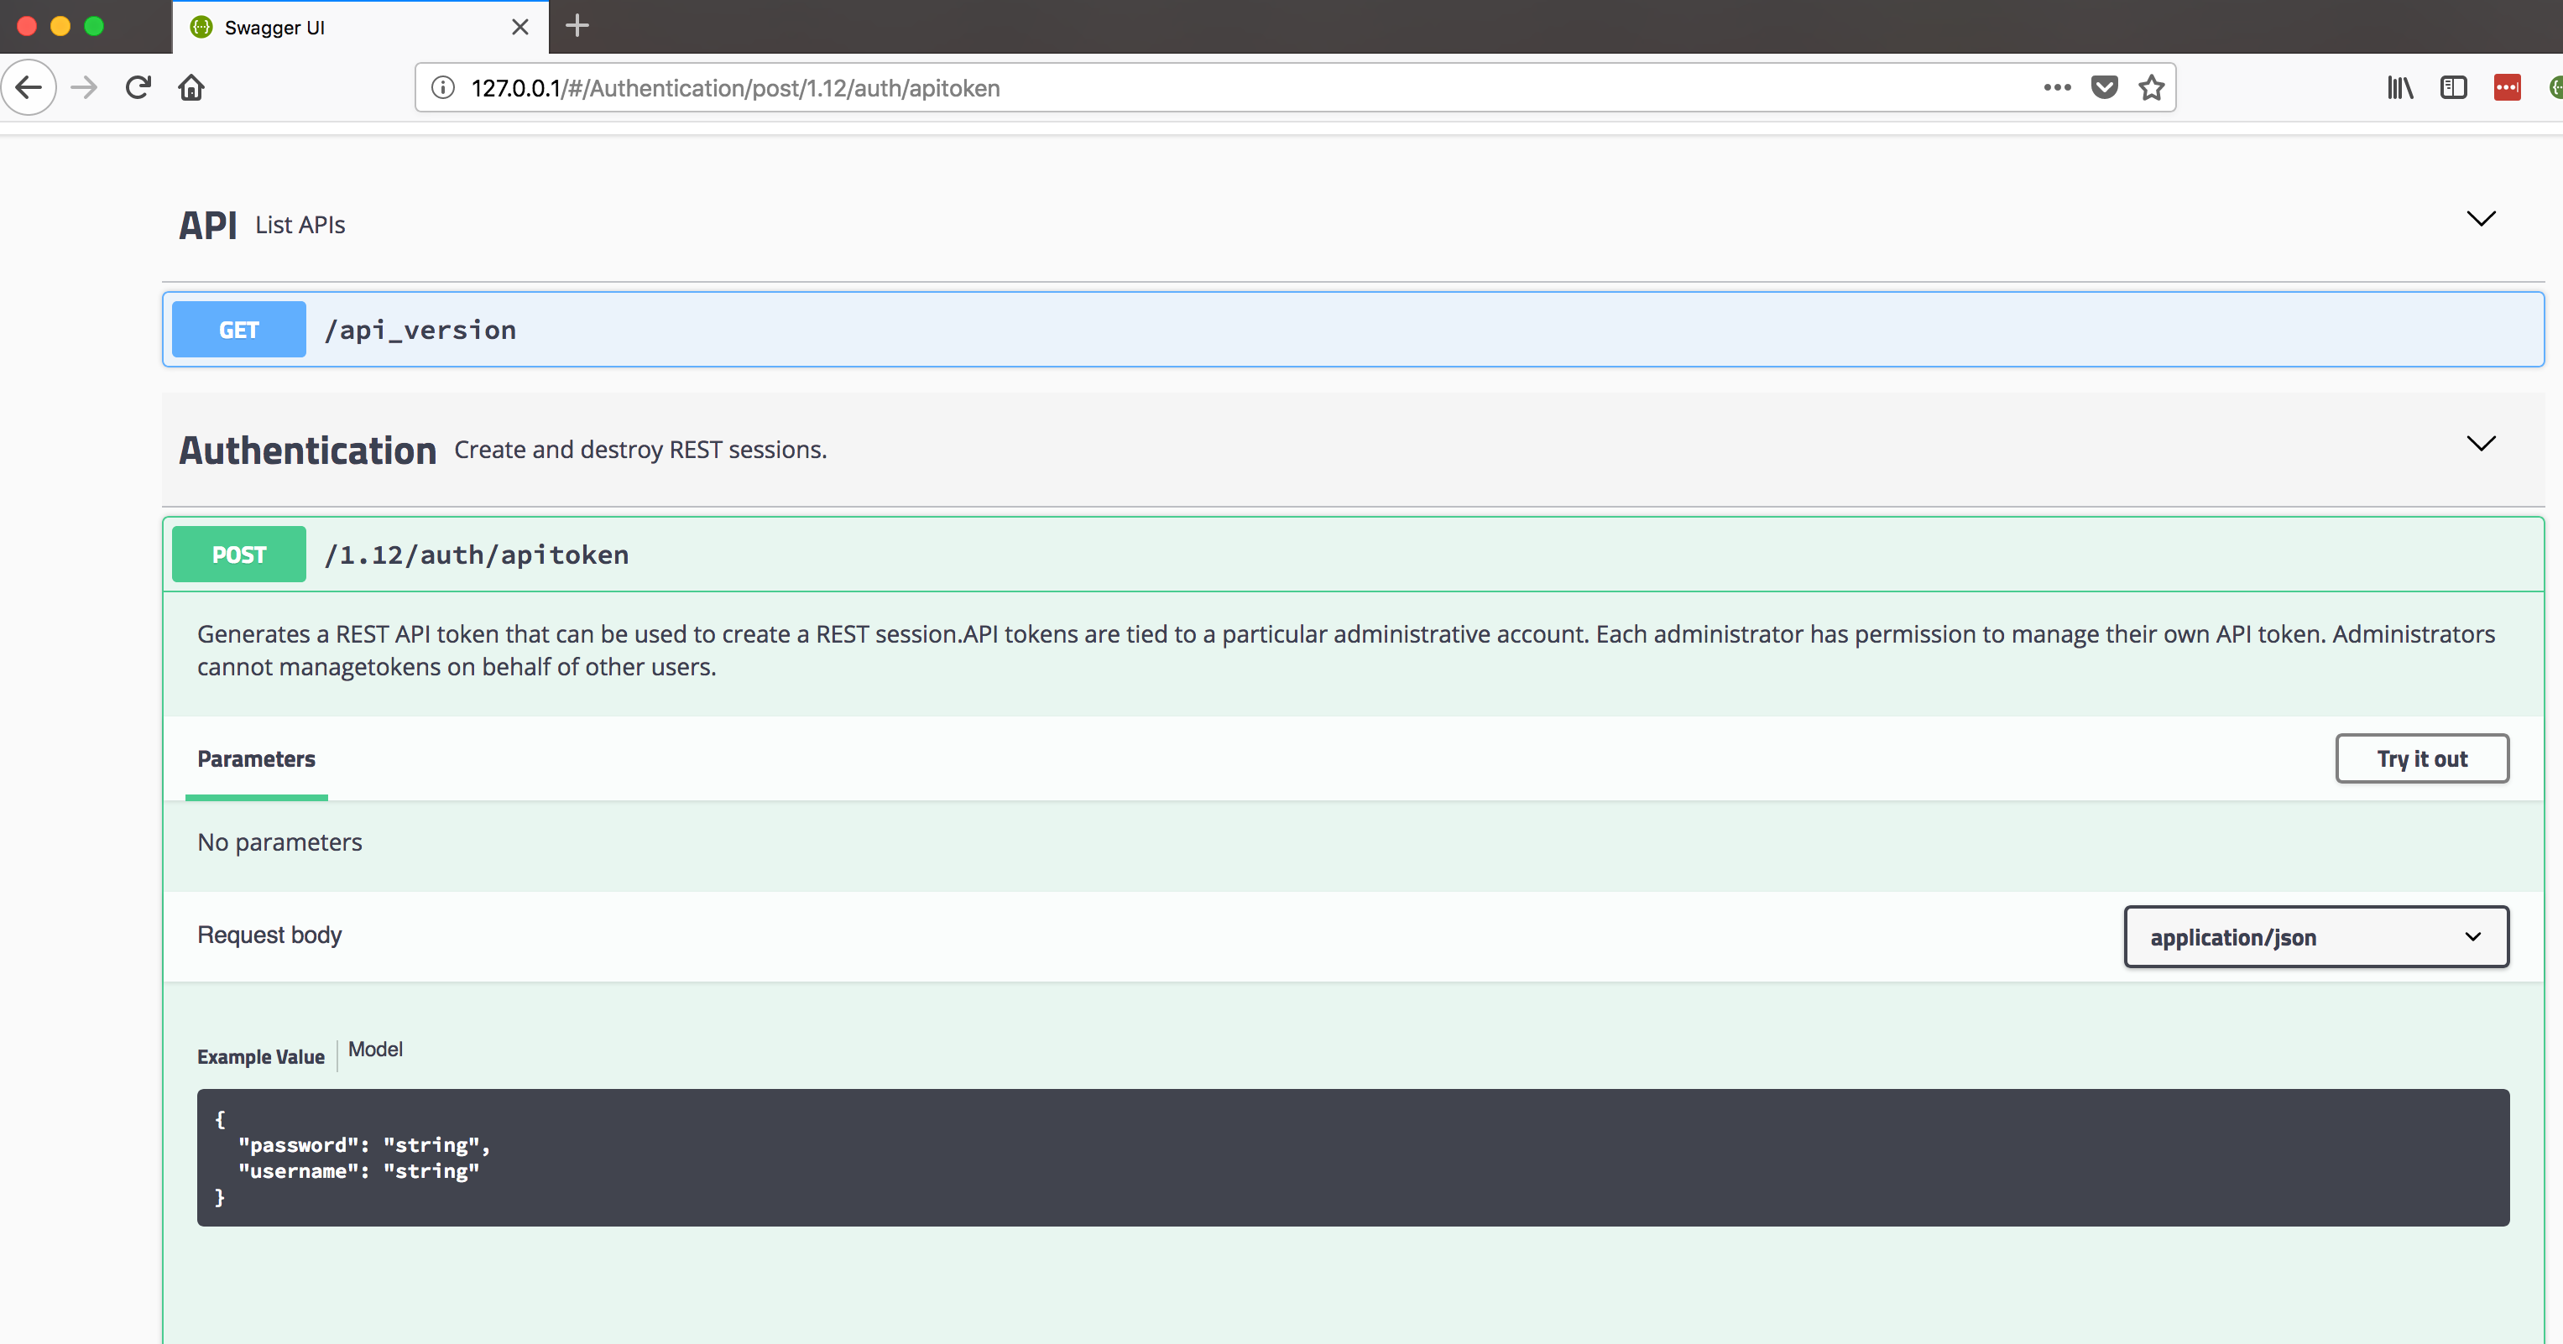Click the browser back arrow button

(x=29, y=87)
